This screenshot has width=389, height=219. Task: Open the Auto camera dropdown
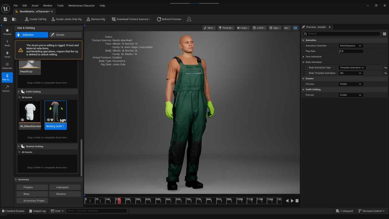click(x=243, y=28)
